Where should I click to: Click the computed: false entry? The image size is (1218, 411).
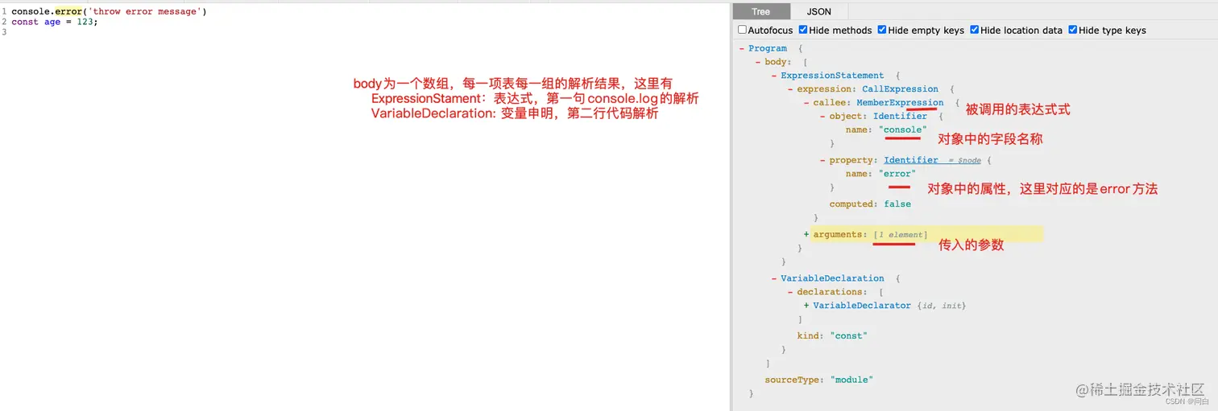click(870, 204)
